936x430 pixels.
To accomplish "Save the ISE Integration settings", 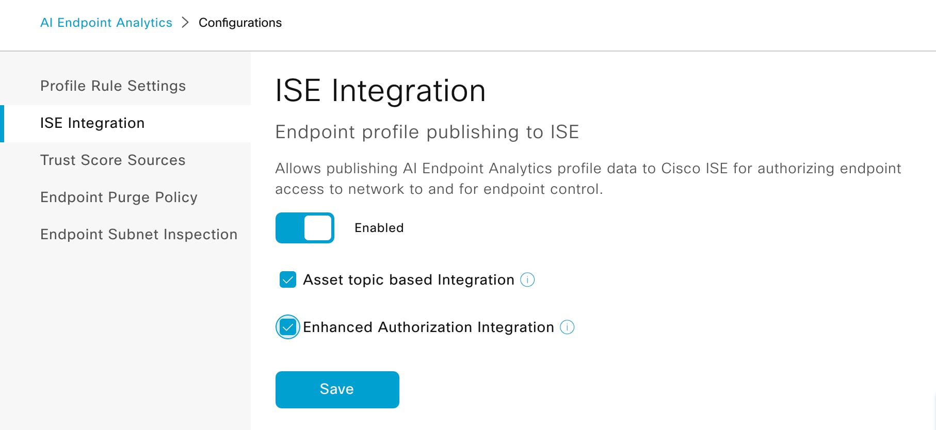I will click(x=337, y=390).
